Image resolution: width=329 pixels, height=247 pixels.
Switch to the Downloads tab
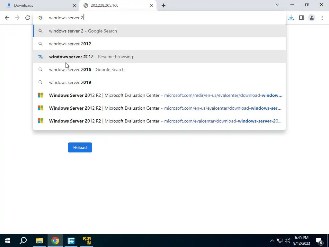(40, 5)
